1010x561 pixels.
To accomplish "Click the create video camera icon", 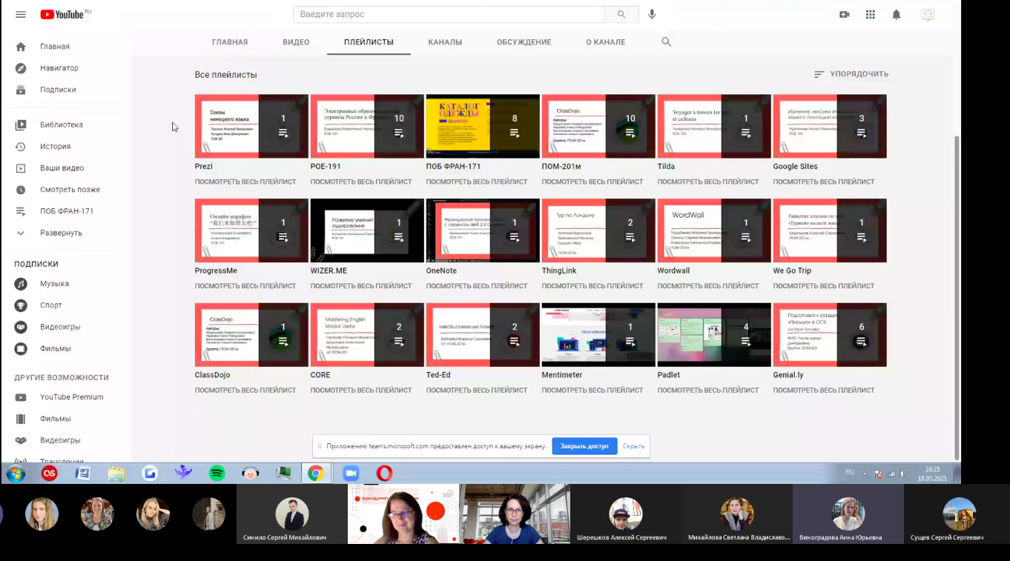I will coord(844,15).
